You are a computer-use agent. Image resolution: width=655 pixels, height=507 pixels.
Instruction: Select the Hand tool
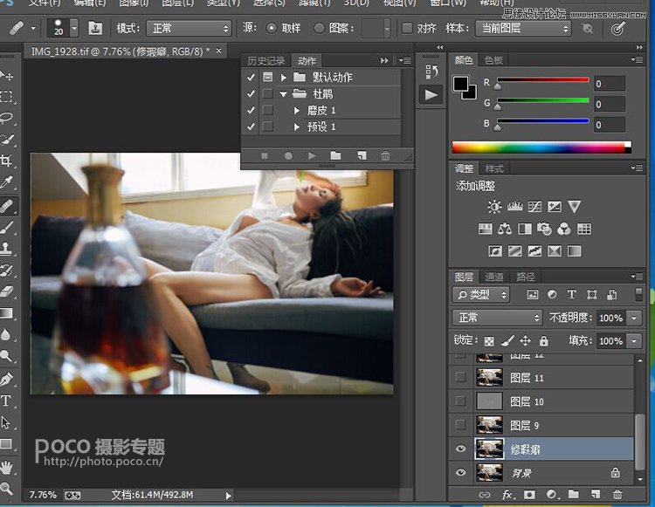7,467
